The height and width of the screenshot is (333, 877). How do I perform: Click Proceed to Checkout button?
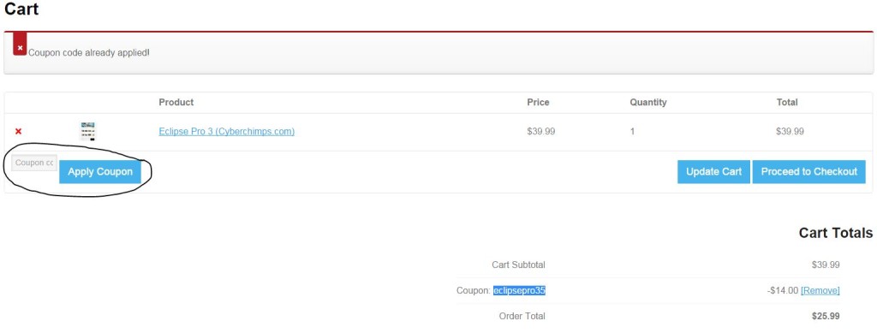pos(808,171)
